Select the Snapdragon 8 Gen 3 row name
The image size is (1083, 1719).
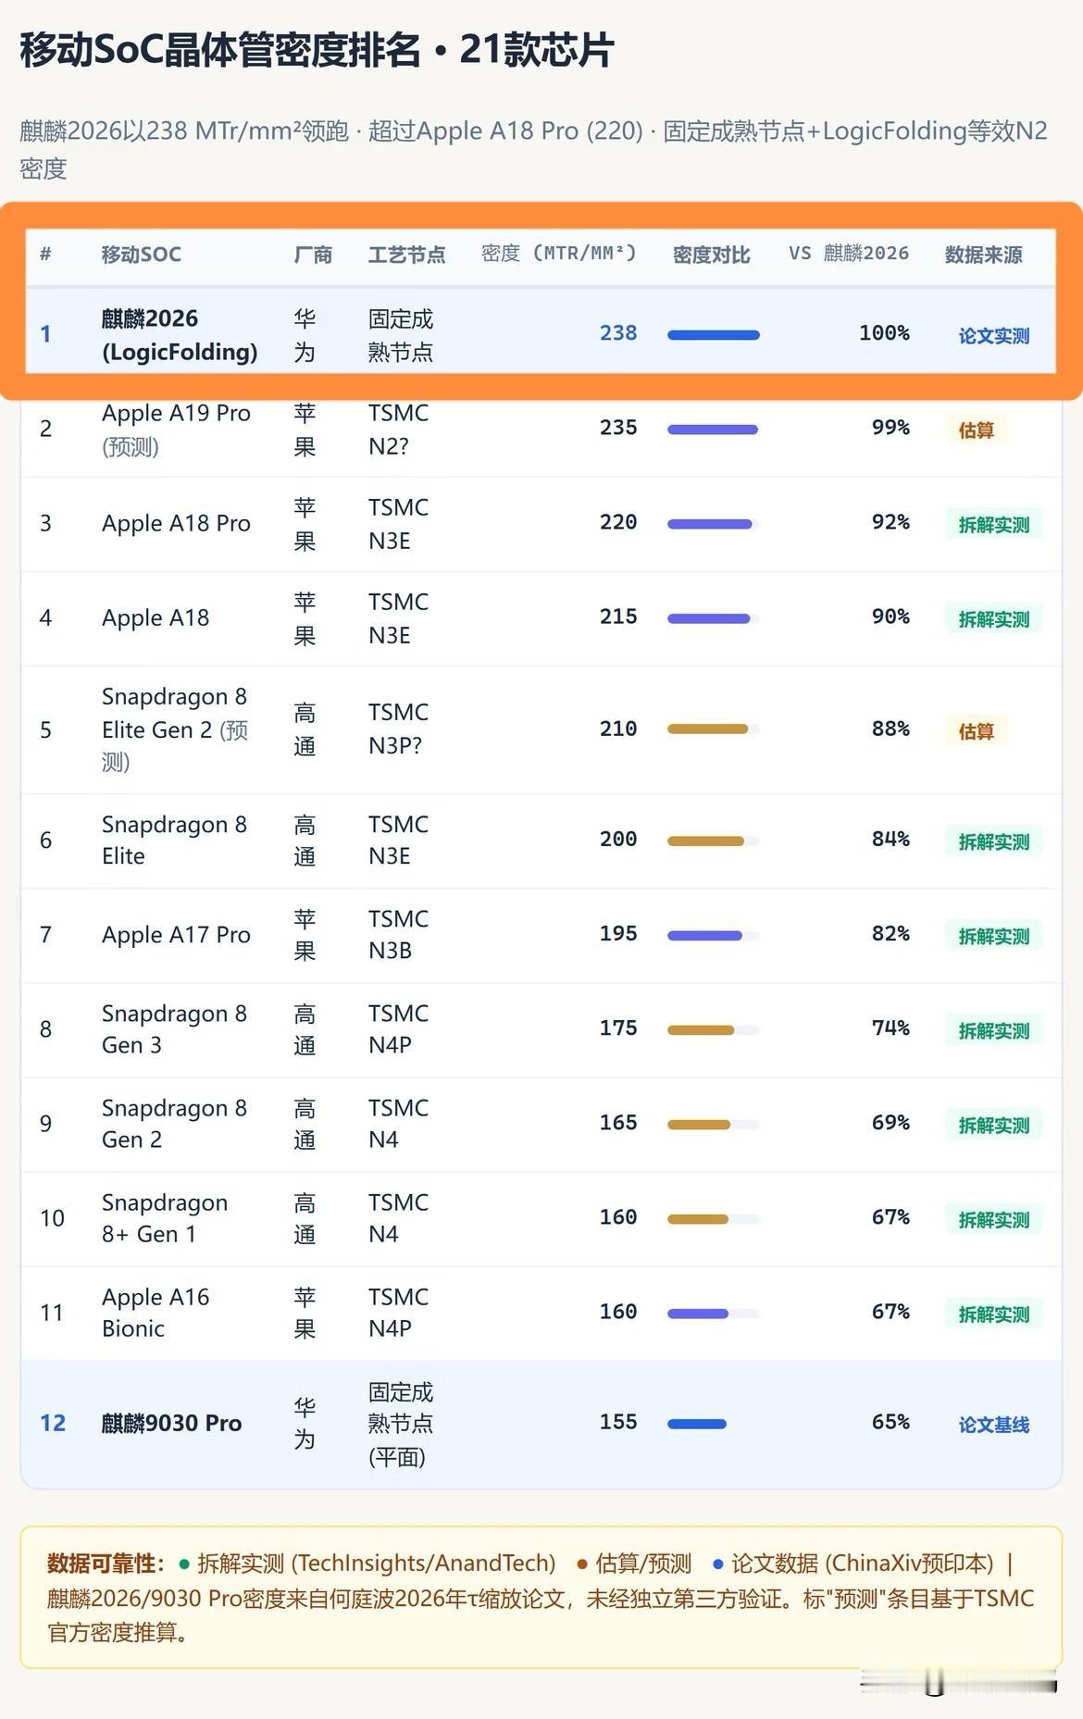(x=174, y=1029)
